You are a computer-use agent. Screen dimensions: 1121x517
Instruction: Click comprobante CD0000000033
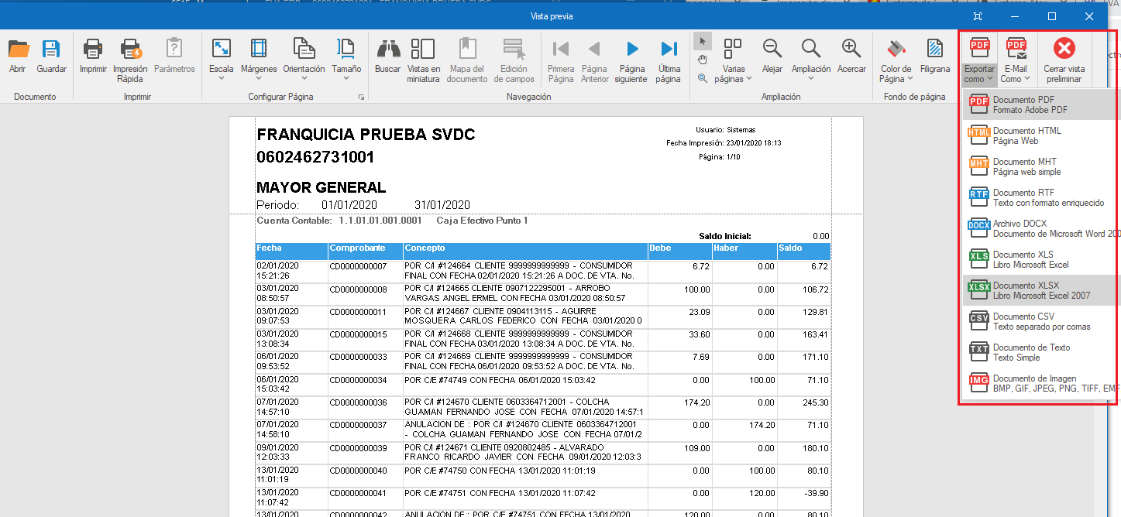(x=358, y=357)
